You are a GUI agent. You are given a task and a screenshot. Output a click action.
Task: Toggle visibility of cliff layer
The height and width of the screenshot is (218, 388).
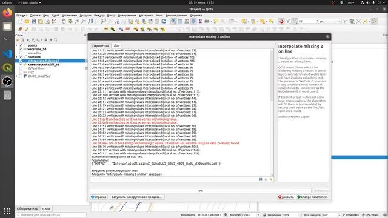21,72
